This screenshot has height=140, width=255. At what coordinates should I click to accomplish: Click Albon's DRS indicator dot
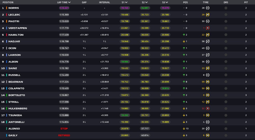point(226,61)
